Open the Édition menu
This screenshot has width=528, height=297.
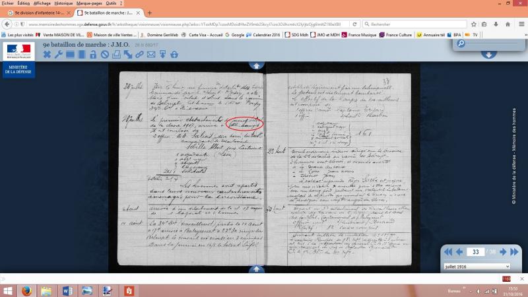(24, 3)
